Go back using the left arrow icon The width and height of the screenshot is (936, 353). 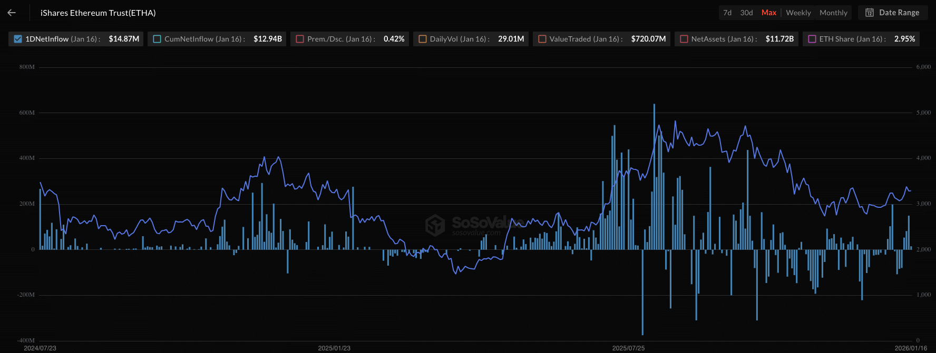12,13
